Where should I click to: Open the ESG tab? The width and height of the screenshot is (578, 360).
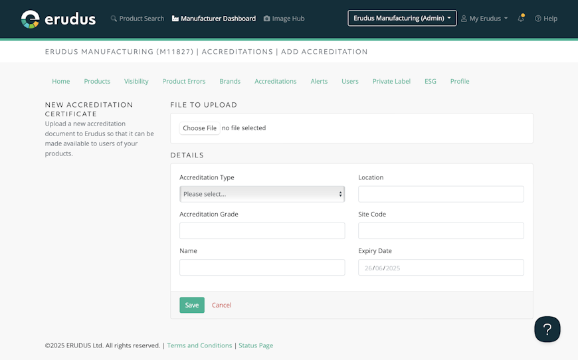click(x=431, y=81)
